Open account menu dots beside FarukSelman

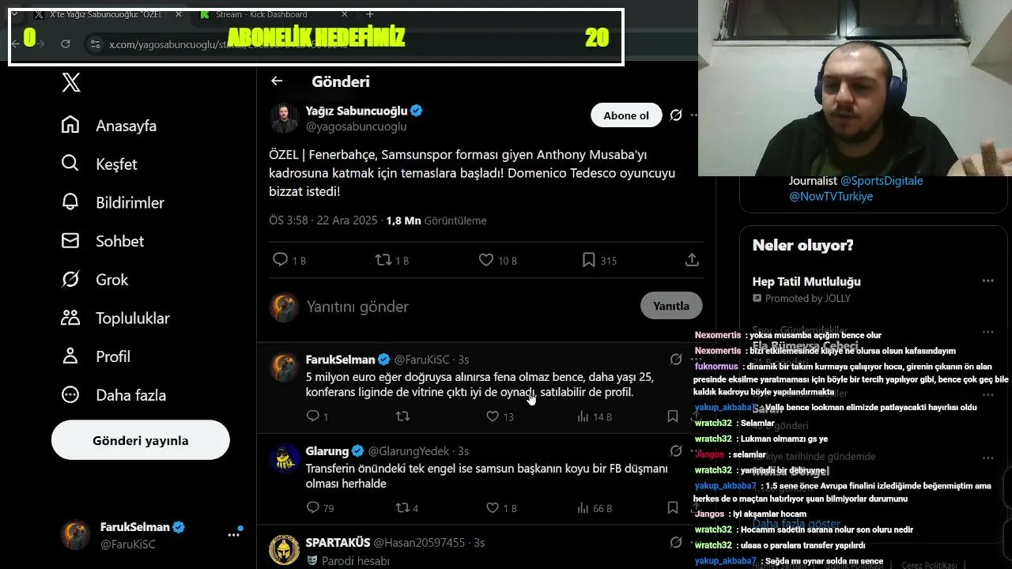[233, 535]
